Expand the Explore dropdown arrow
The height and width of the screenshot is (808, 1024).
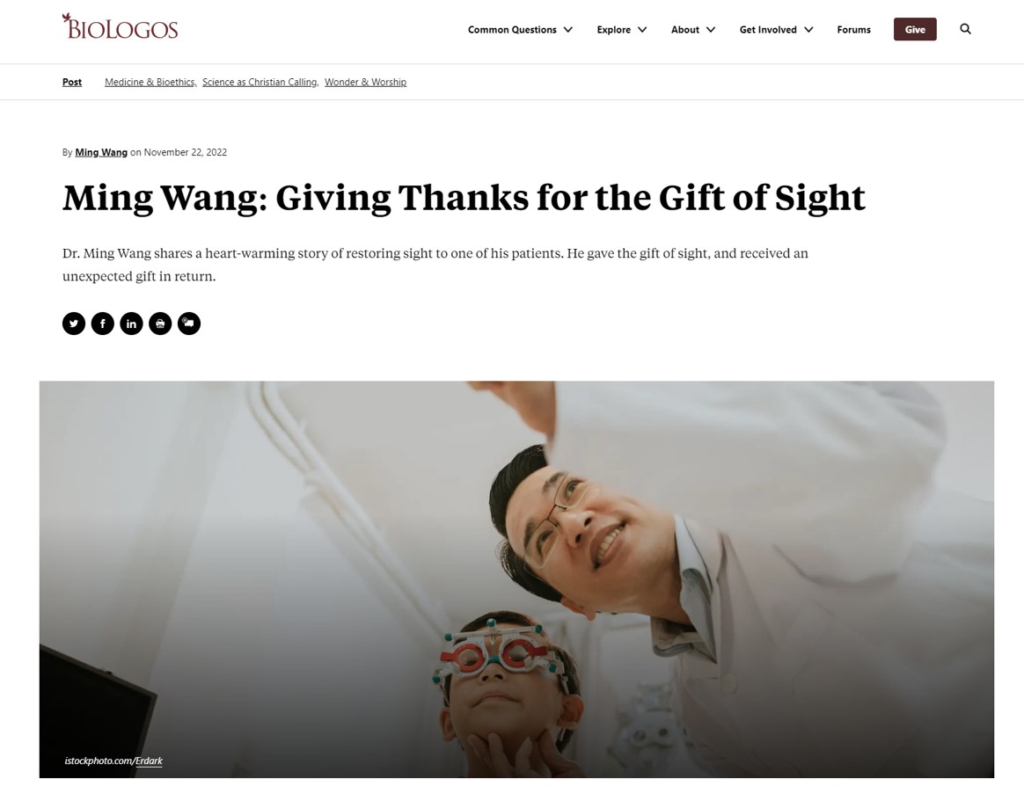click(x=642, y=29)
